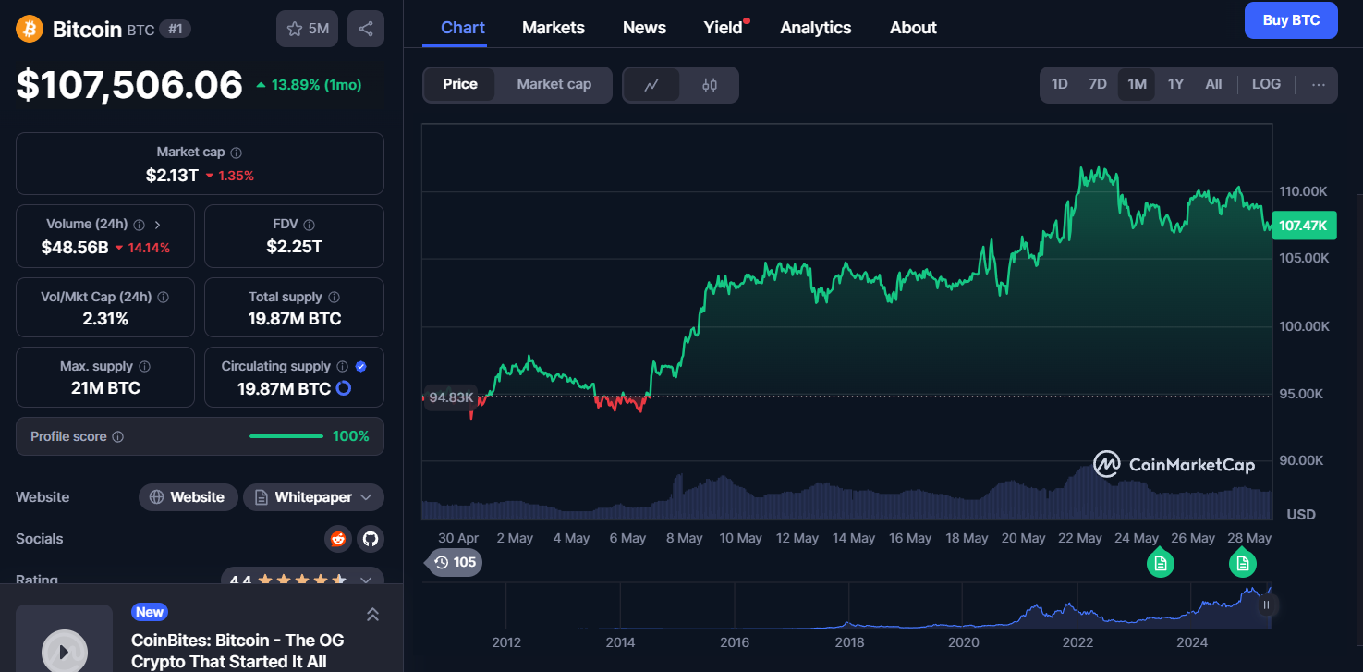Click the share icon button
Viewport: 1363px width, 672px height.
click(366, 29)
